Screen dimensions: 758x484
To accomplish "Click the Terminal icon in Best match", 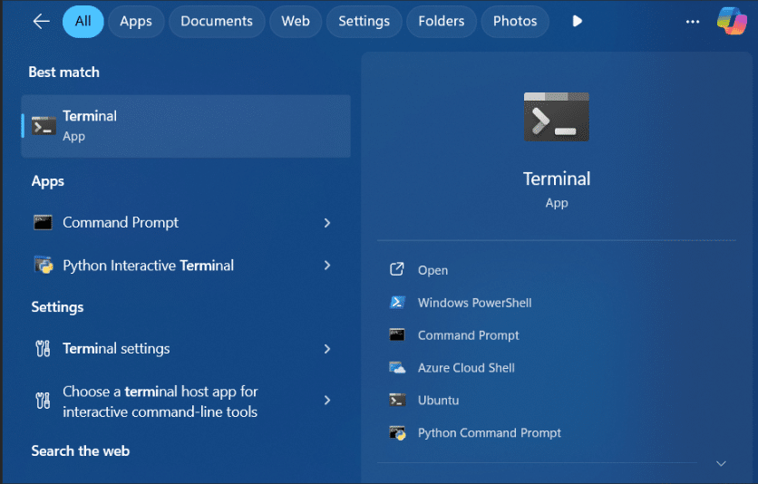I will 44,126.
